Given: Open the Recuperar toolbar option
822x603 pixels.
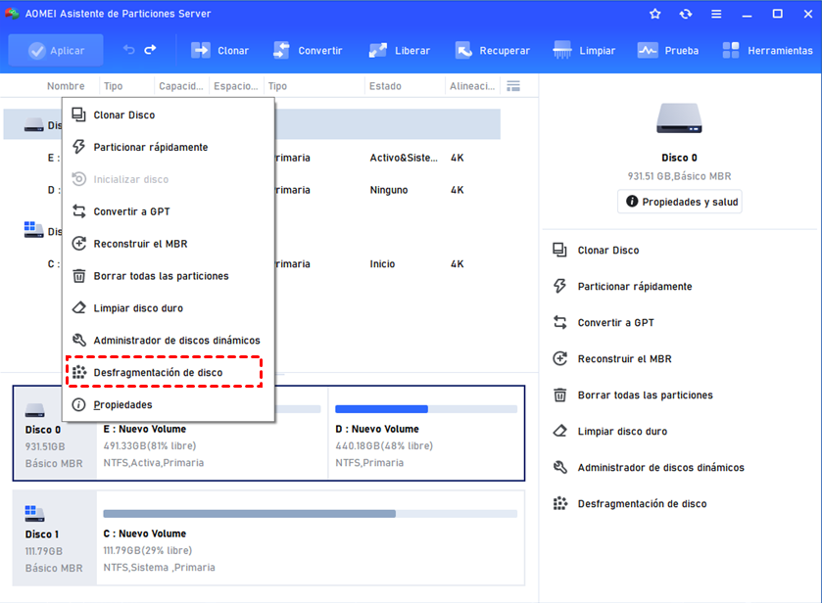Looking at the screenshot, I should [492, 50].
